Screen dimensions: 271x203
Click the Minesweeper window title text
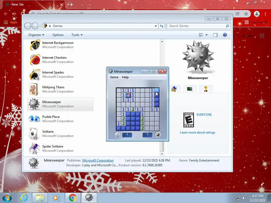tap(123, 71)
